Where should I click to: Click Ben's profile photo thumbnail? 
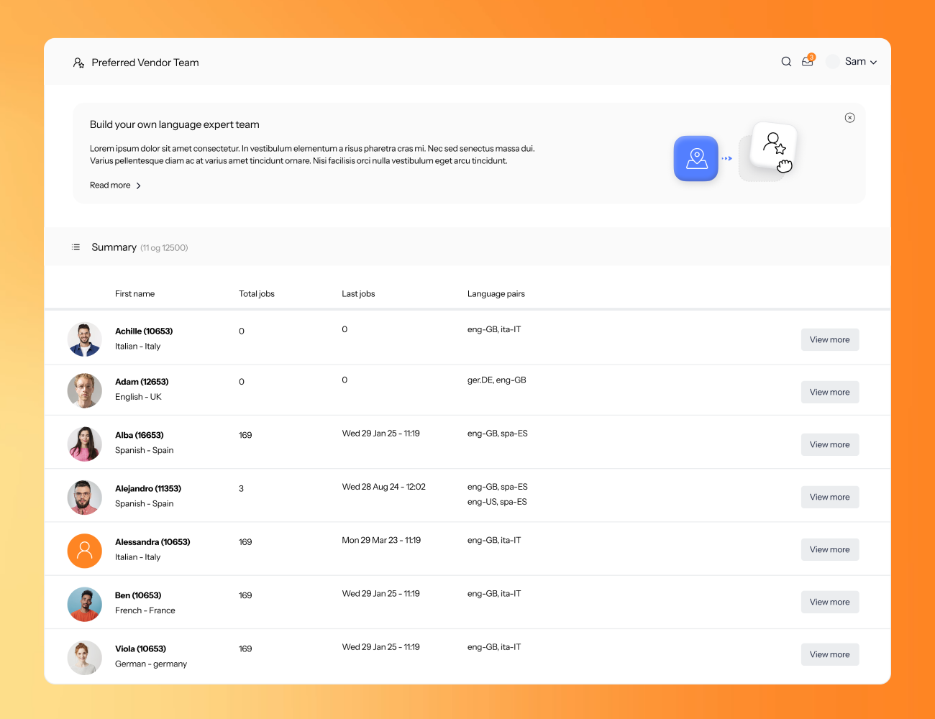coord(84,604)
